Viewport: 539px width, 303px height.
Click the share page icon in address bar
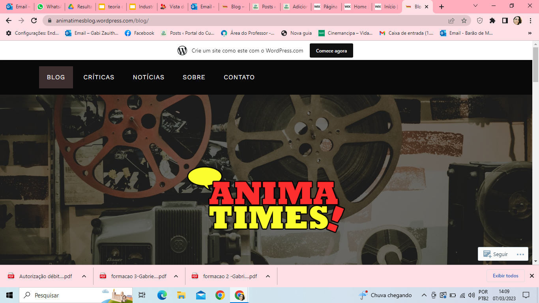(451, 21)
